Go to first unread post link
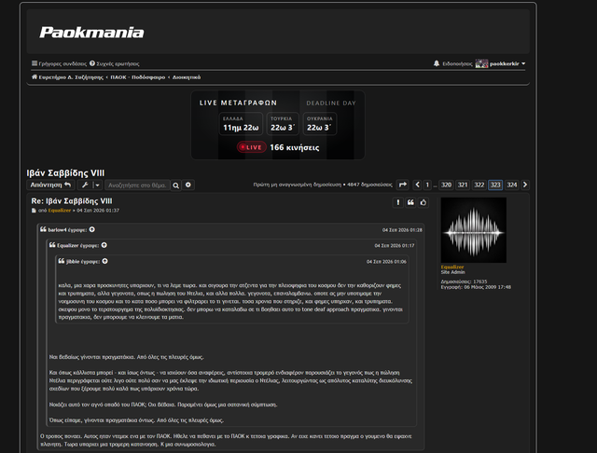This screenshot has height=453, width=597. point(297,185)
